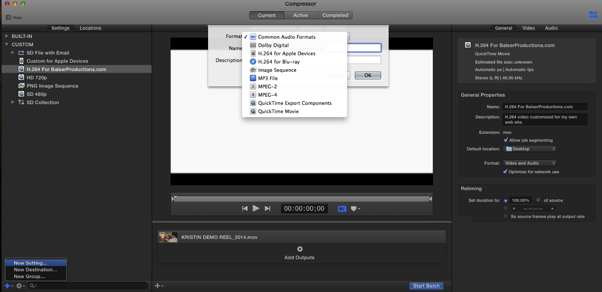The image size is (602, 292).
Task: Toggle Allow job segmenting checkbox
Action: coord(506,140)
